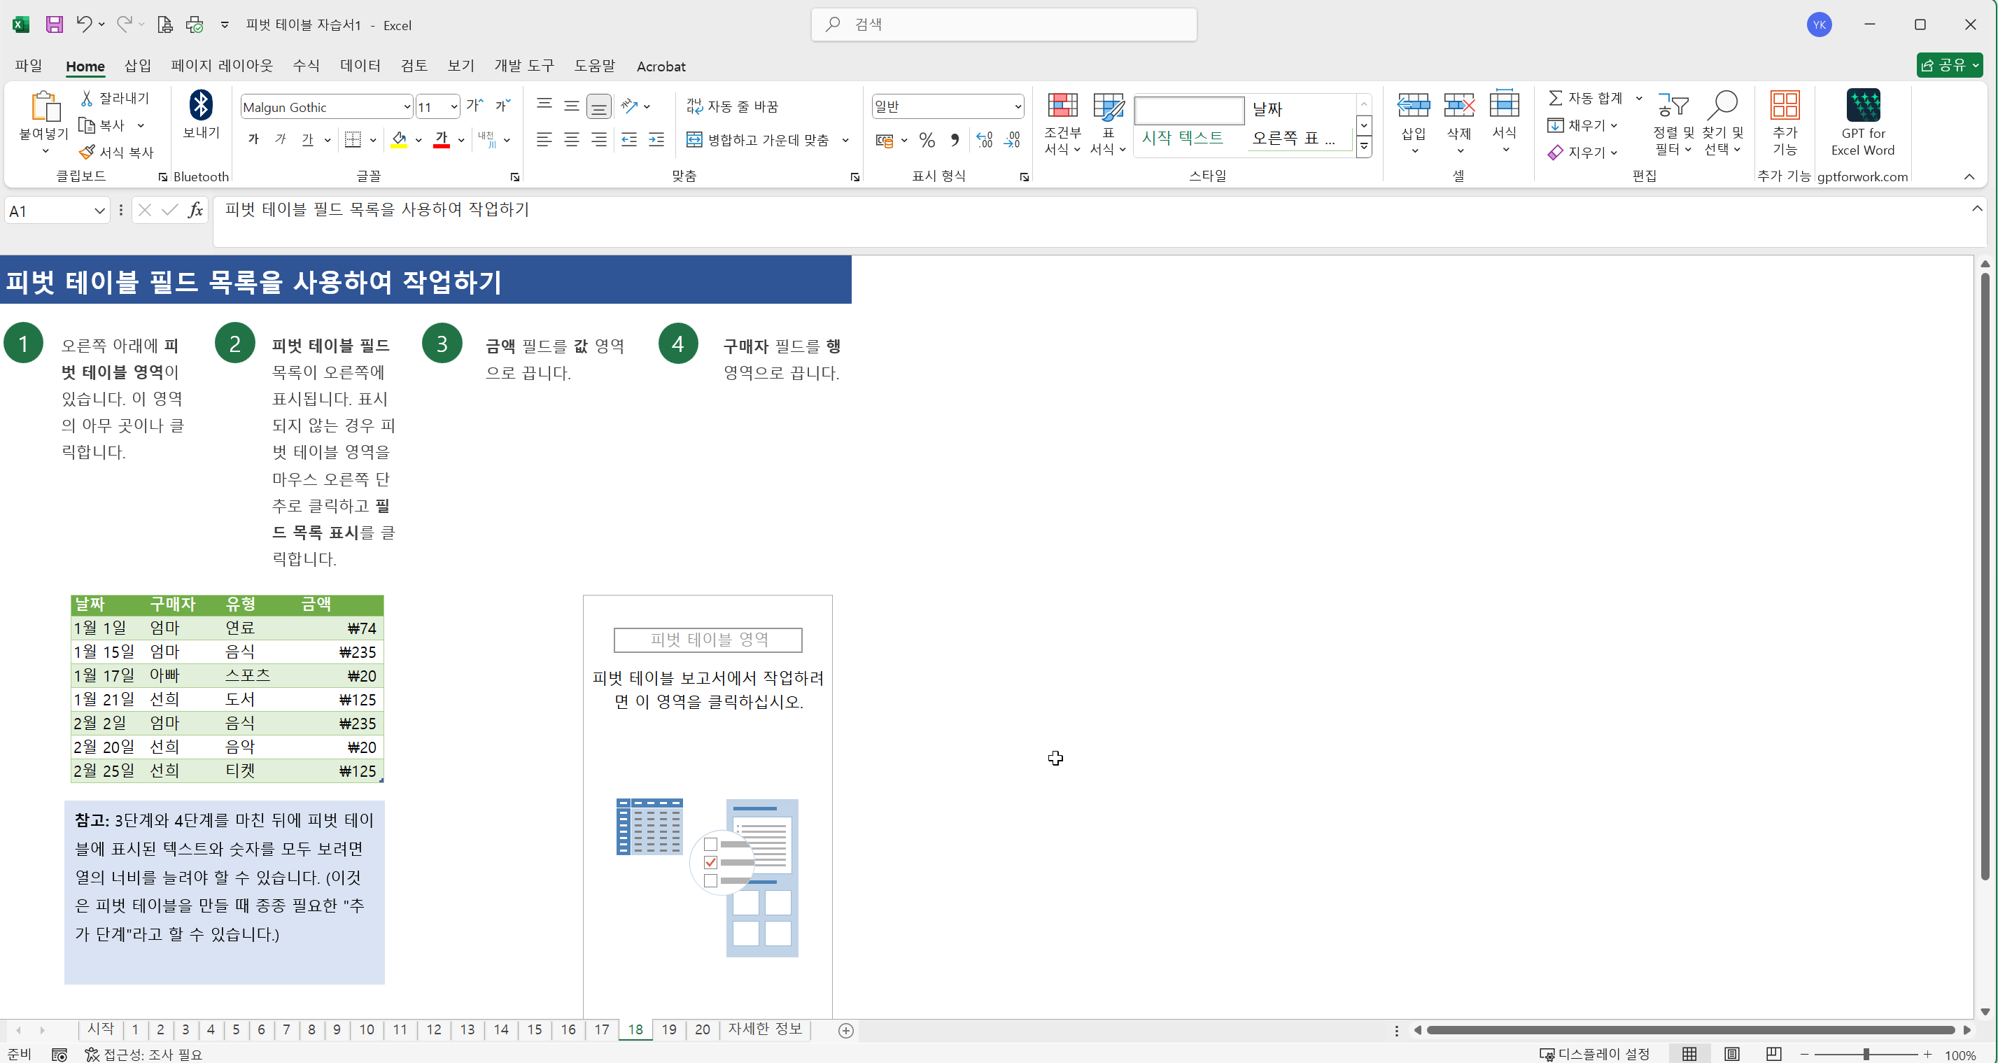The image size is (1998, 1063).
Task: Click the 공유 share button
Action: point(1949,65)
